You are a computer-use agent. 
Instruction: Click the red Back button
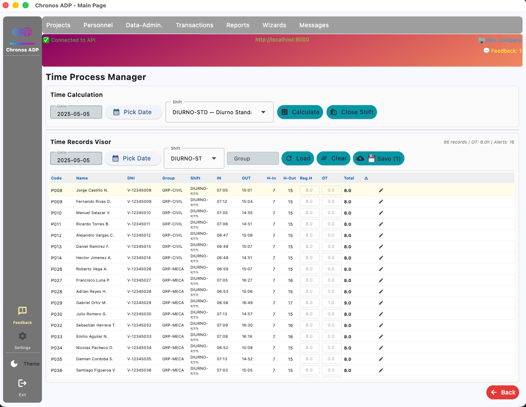pos(503,392)
